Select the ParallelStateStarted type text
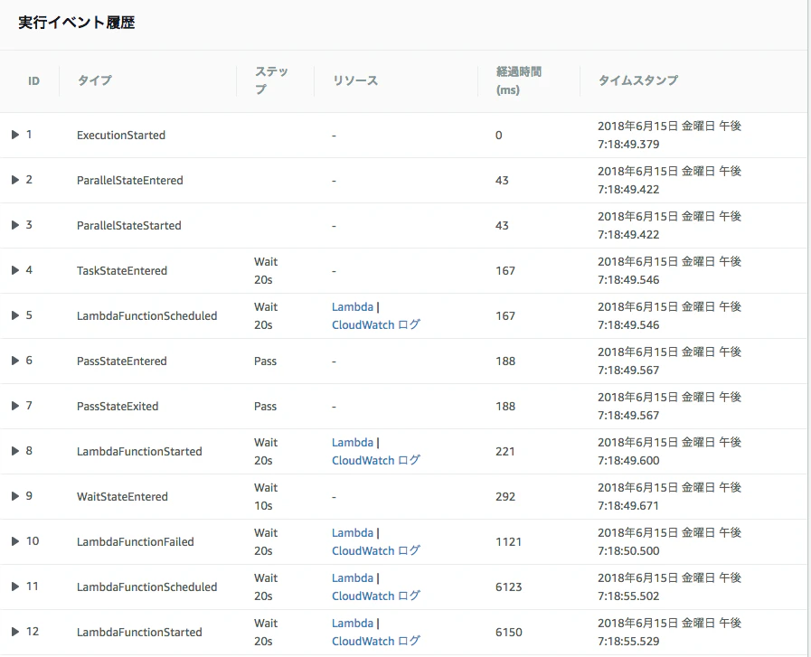Screen dimensions: 811x657 (128, 226)
